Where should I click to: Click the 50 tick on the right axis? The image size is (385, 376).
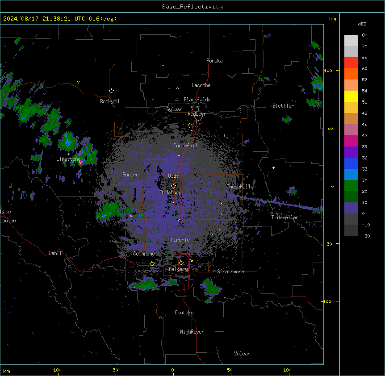click(x=330, y=128)
